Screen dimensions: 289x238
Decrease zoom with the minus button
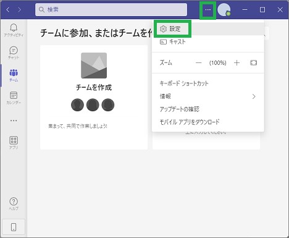point(198,63)
